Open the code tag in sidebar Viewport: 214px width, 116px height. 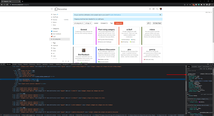[x=54, y=56]
